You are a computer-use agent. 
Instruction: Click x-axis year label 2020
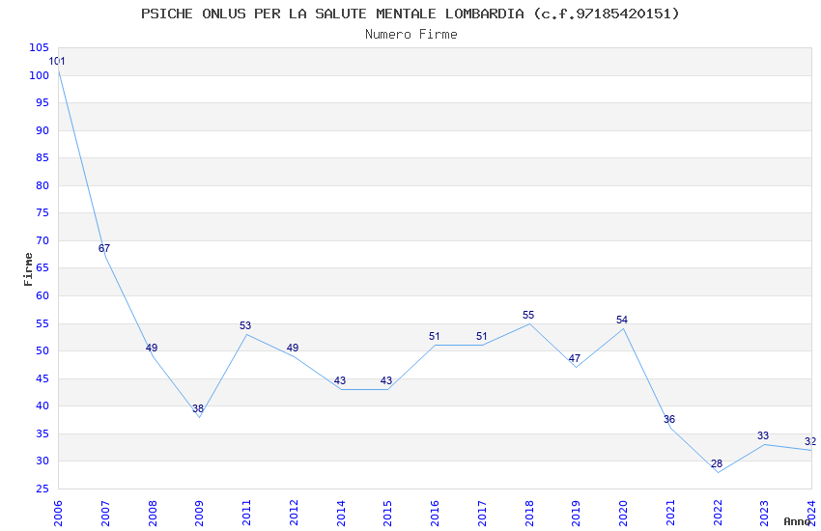click(624, 513)
